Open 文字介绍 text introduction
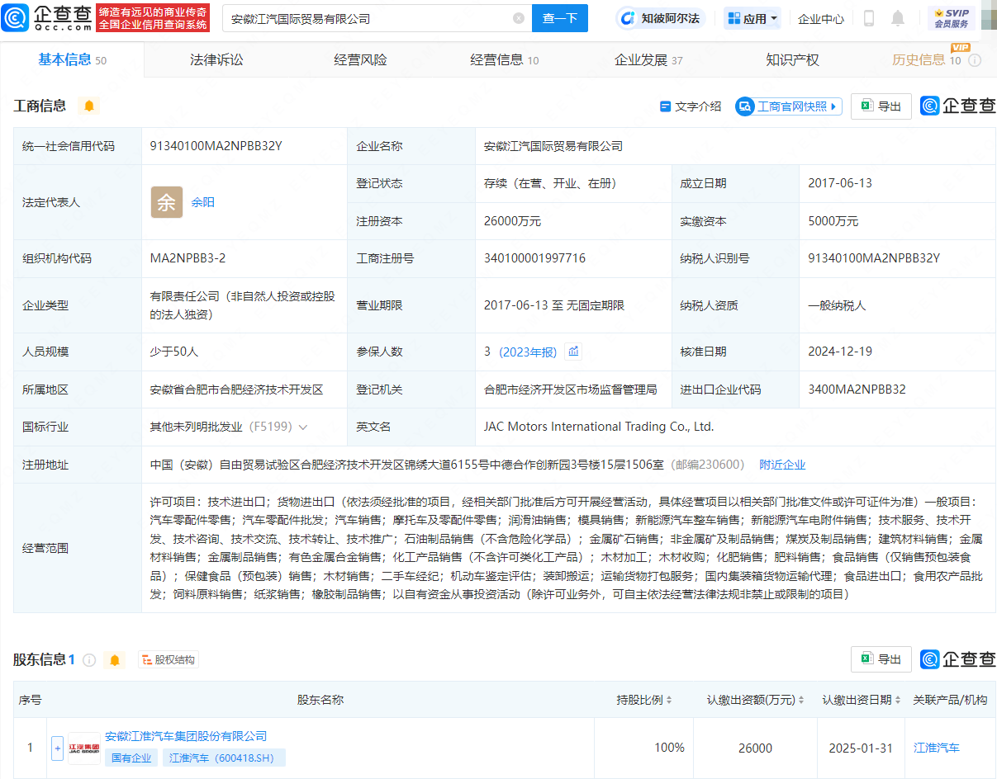Viewport: 997px width, 779px height. click(x=691, y=106)
